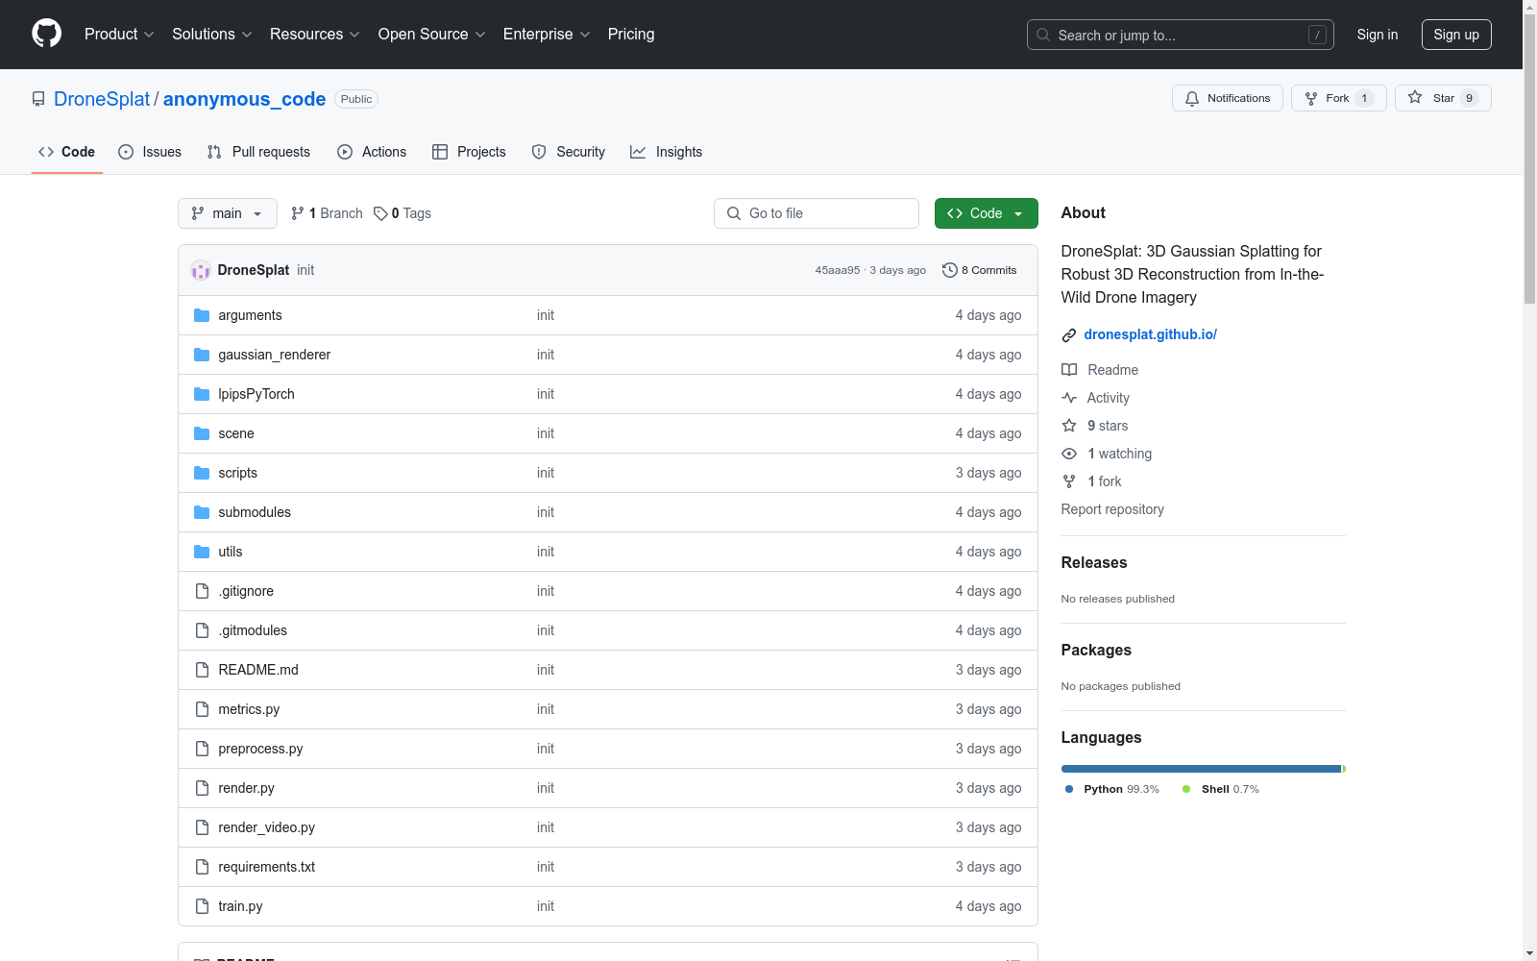Click Sign in

[1378, 35]
